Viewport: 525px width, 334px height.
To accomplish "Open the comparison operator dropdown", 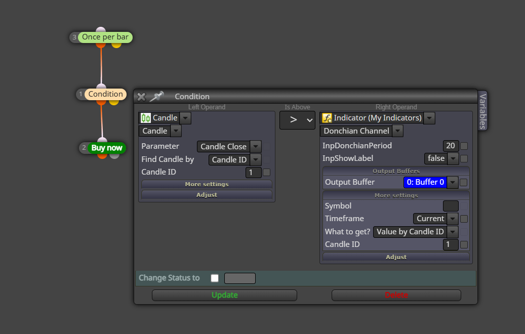I will click(297, 120).
